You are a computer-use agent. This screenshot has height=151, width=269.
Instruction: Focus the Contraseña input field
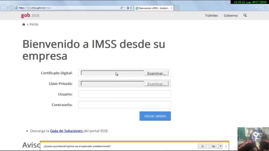click(x=124, y=105)
